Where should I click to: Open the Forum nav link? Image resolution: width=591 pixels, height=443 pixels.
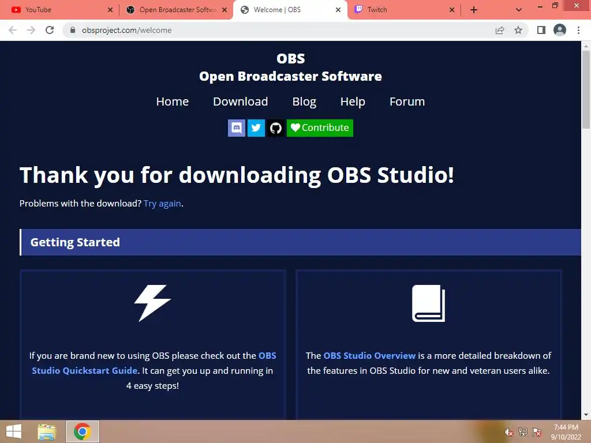407,102
